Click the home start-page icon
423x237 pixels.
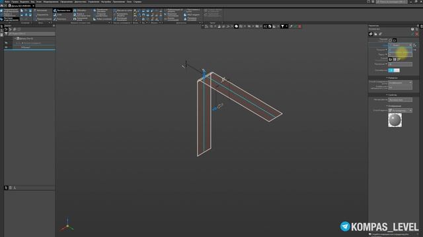coord(1,6)
